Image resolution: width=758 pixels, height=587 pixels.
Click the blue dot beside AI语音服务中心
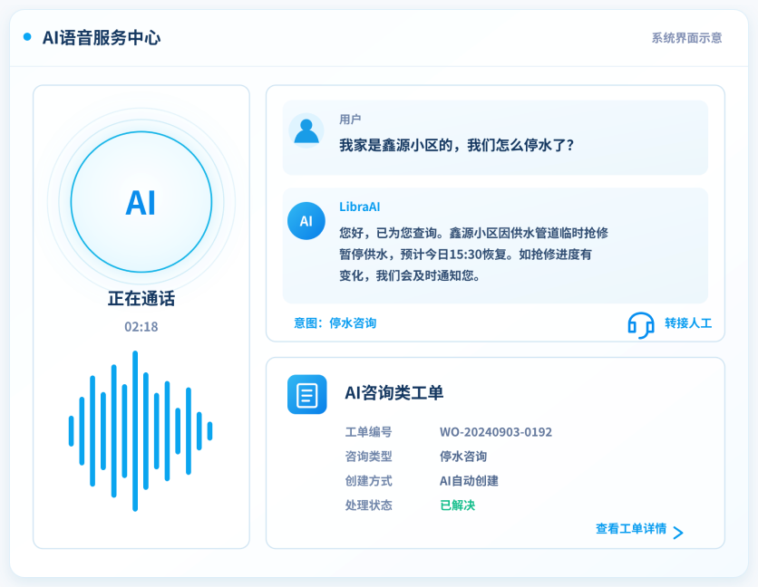[x=27, y=37]
